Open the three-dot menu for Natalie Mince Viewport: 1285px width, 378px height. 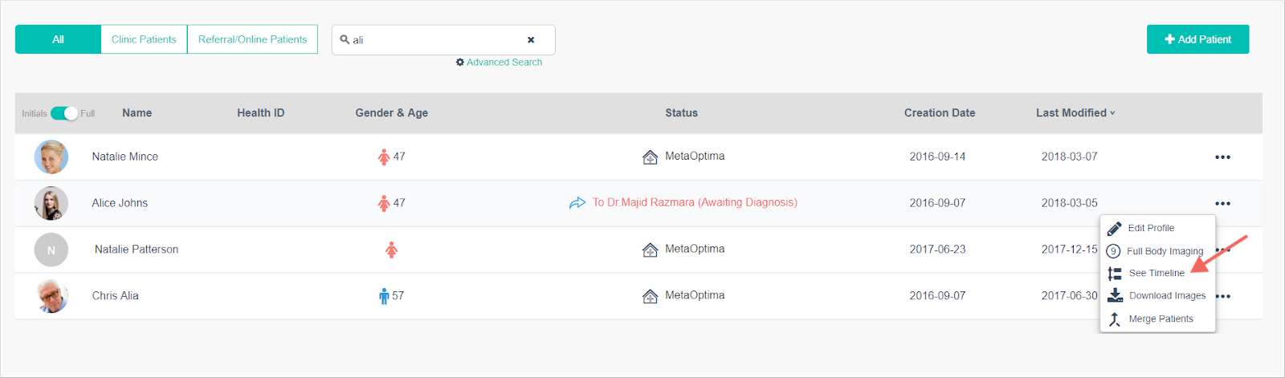1222,157
